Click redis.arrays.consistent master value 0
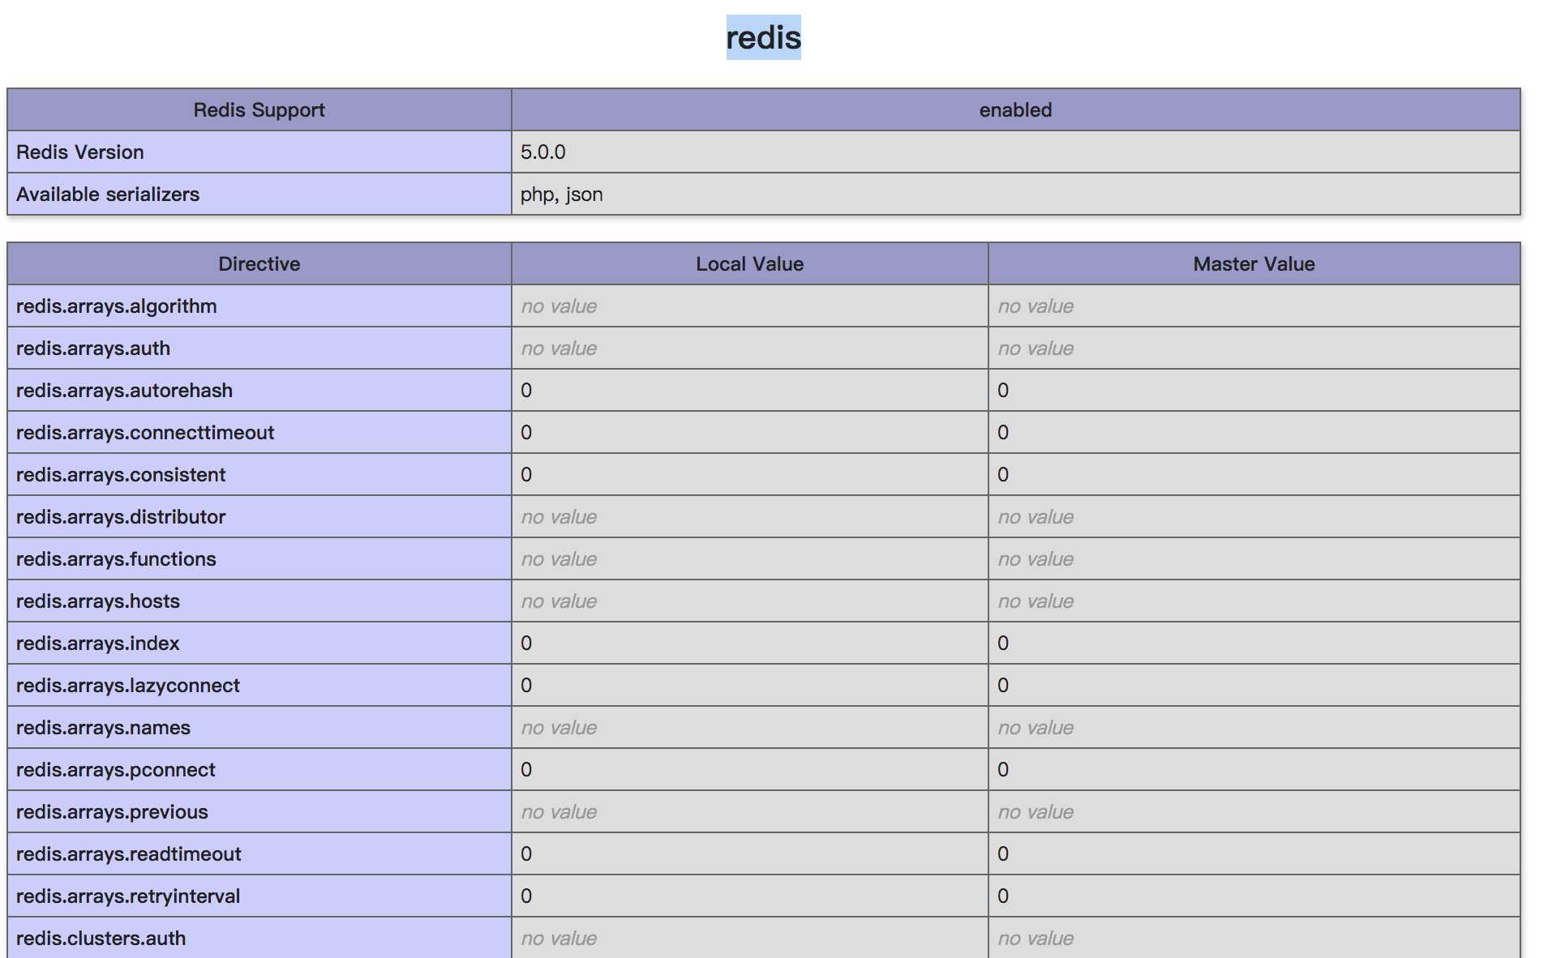The height and width of the screenshot is (958, 1565). click(1002, 475)
